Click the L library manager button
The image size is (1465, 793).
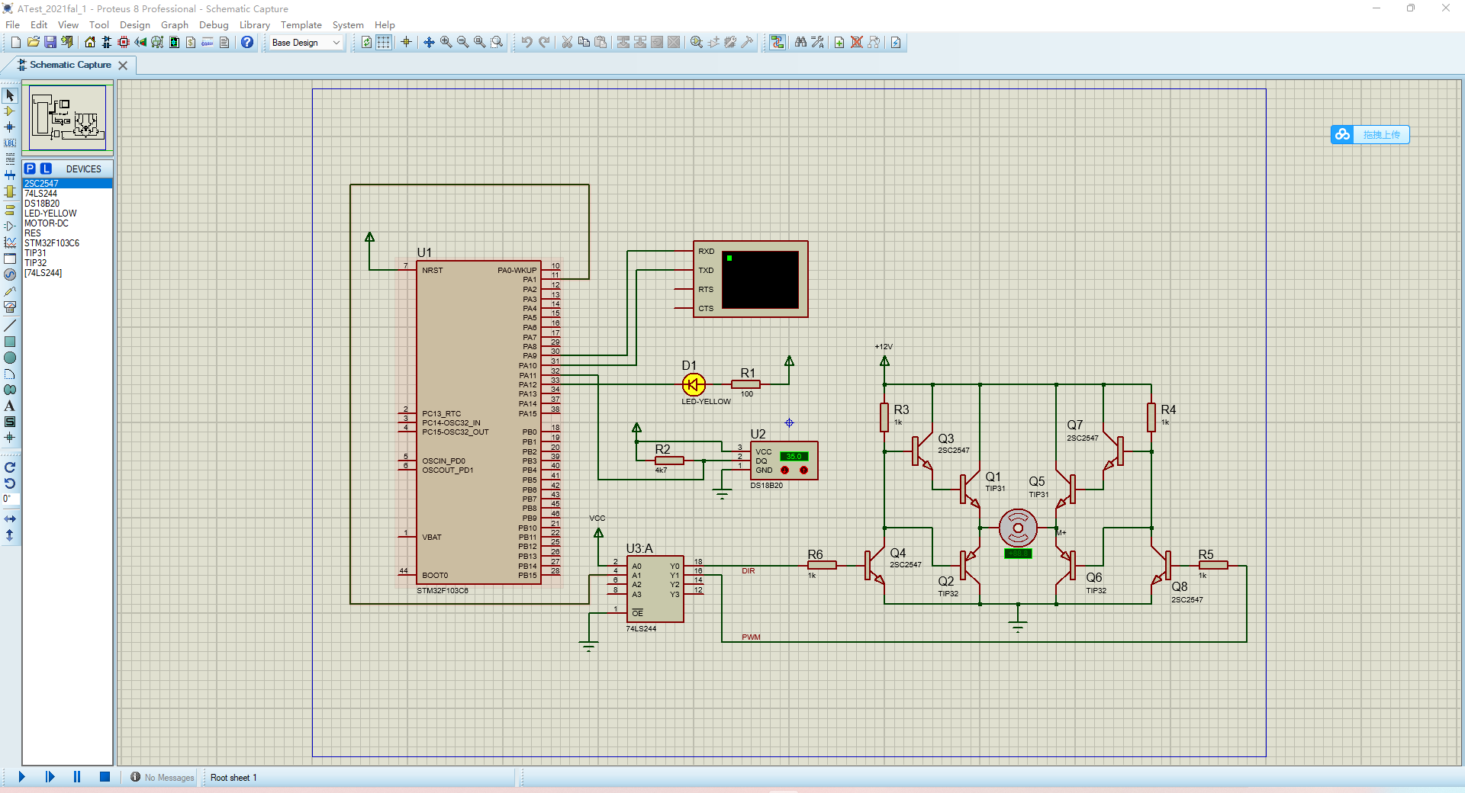click(46, 169)
